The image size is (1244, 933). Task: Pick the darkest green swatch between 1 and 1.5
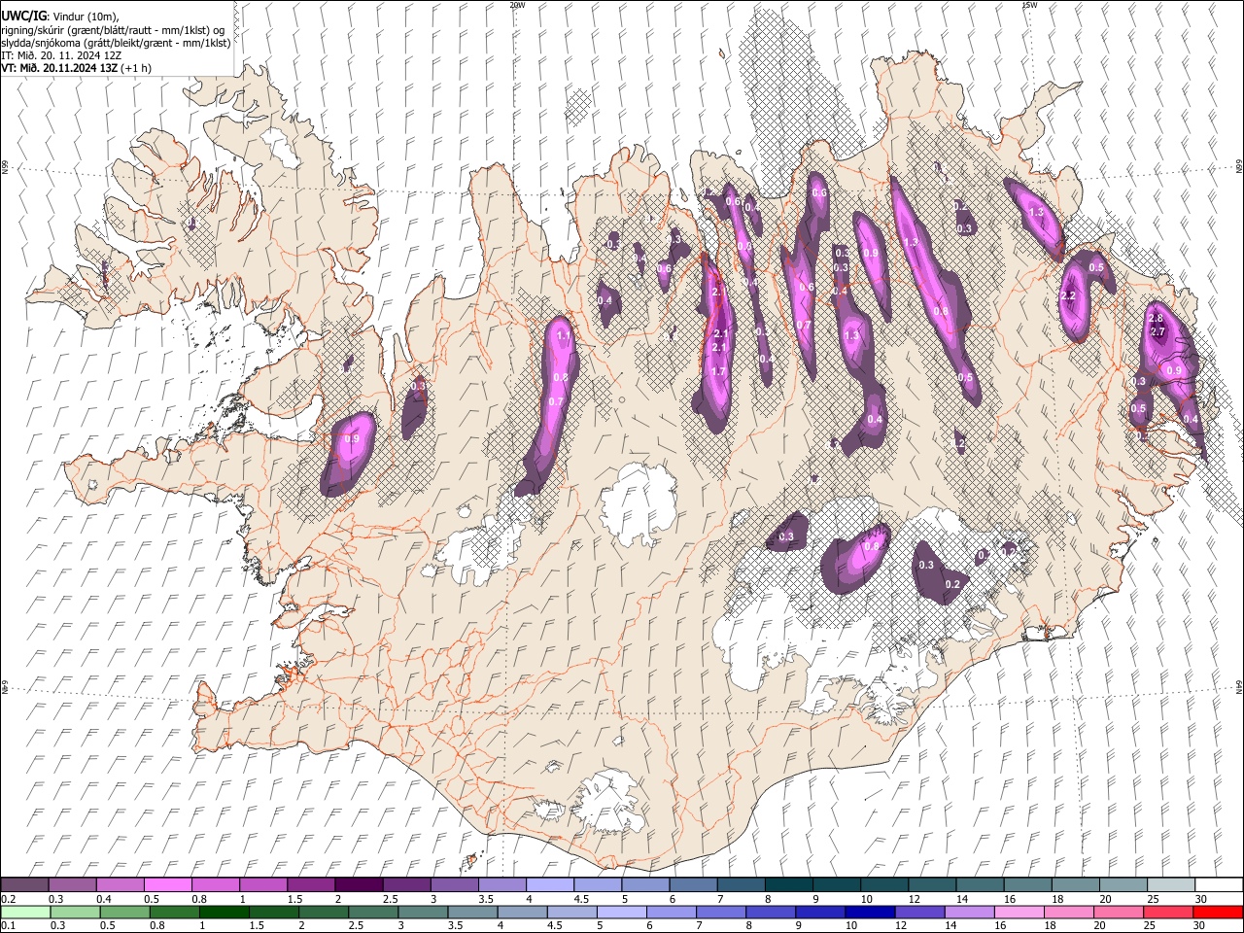[225, 912]
